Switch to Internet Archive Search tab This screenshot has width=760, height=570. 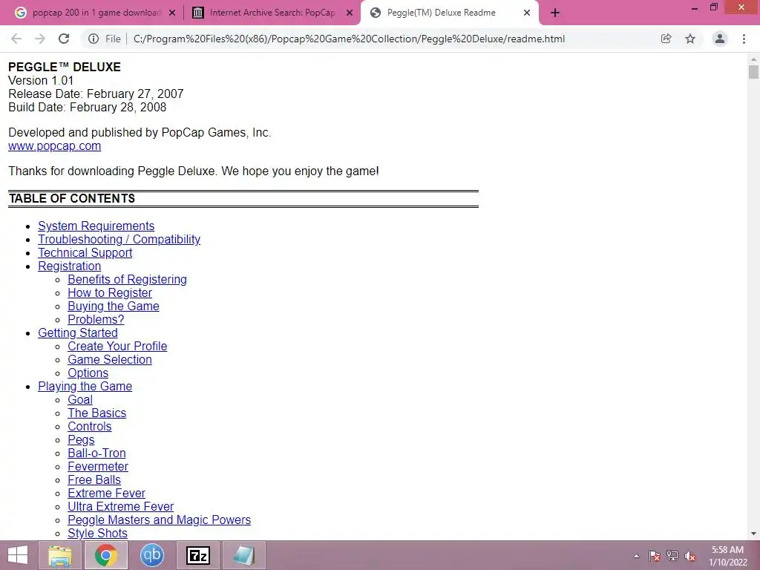tap(272, 13)
